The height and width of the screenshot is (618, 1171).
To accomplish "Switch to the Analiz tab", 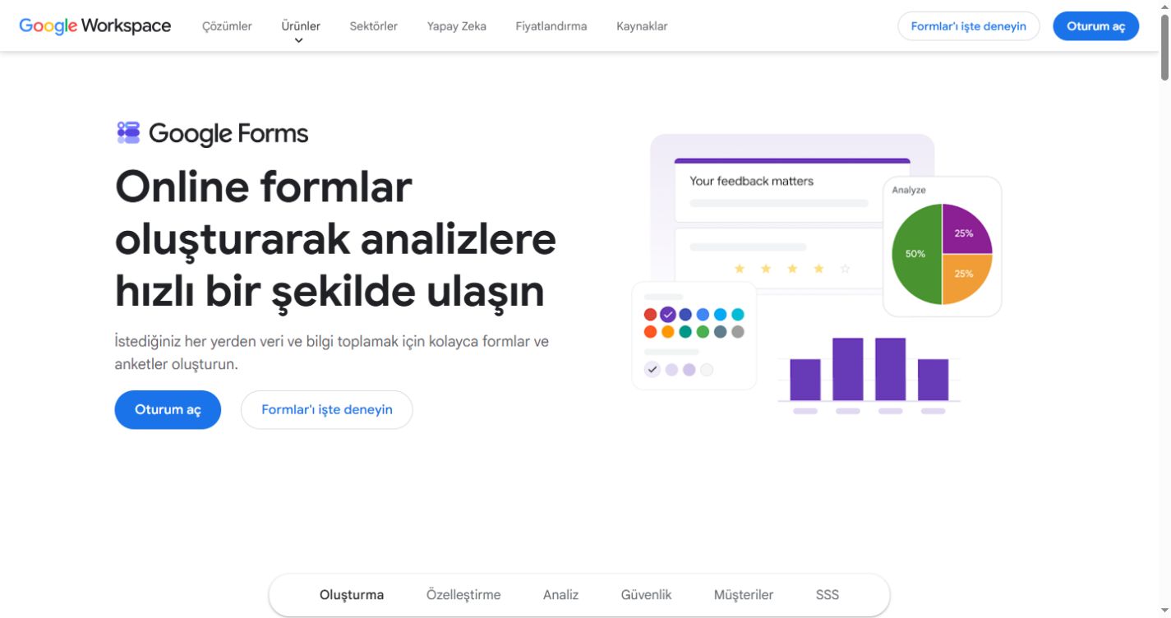I will (560, 594).
